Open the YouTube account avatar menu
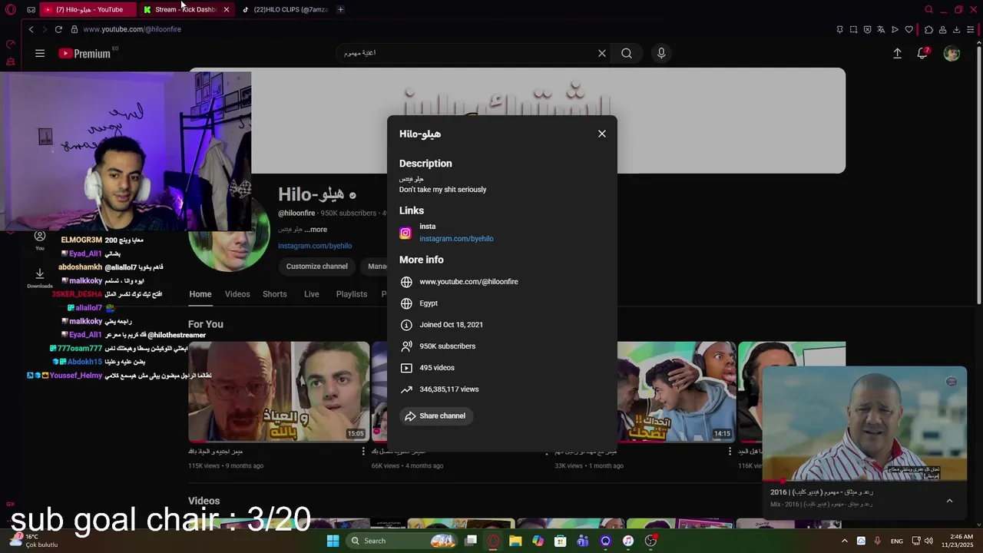 point(952,53)
